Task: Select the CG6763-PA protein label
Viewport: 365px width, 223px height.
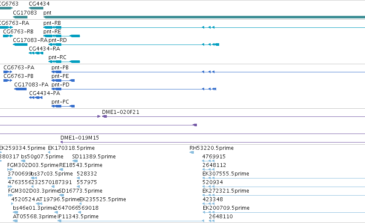Action: tap(19, 68)
